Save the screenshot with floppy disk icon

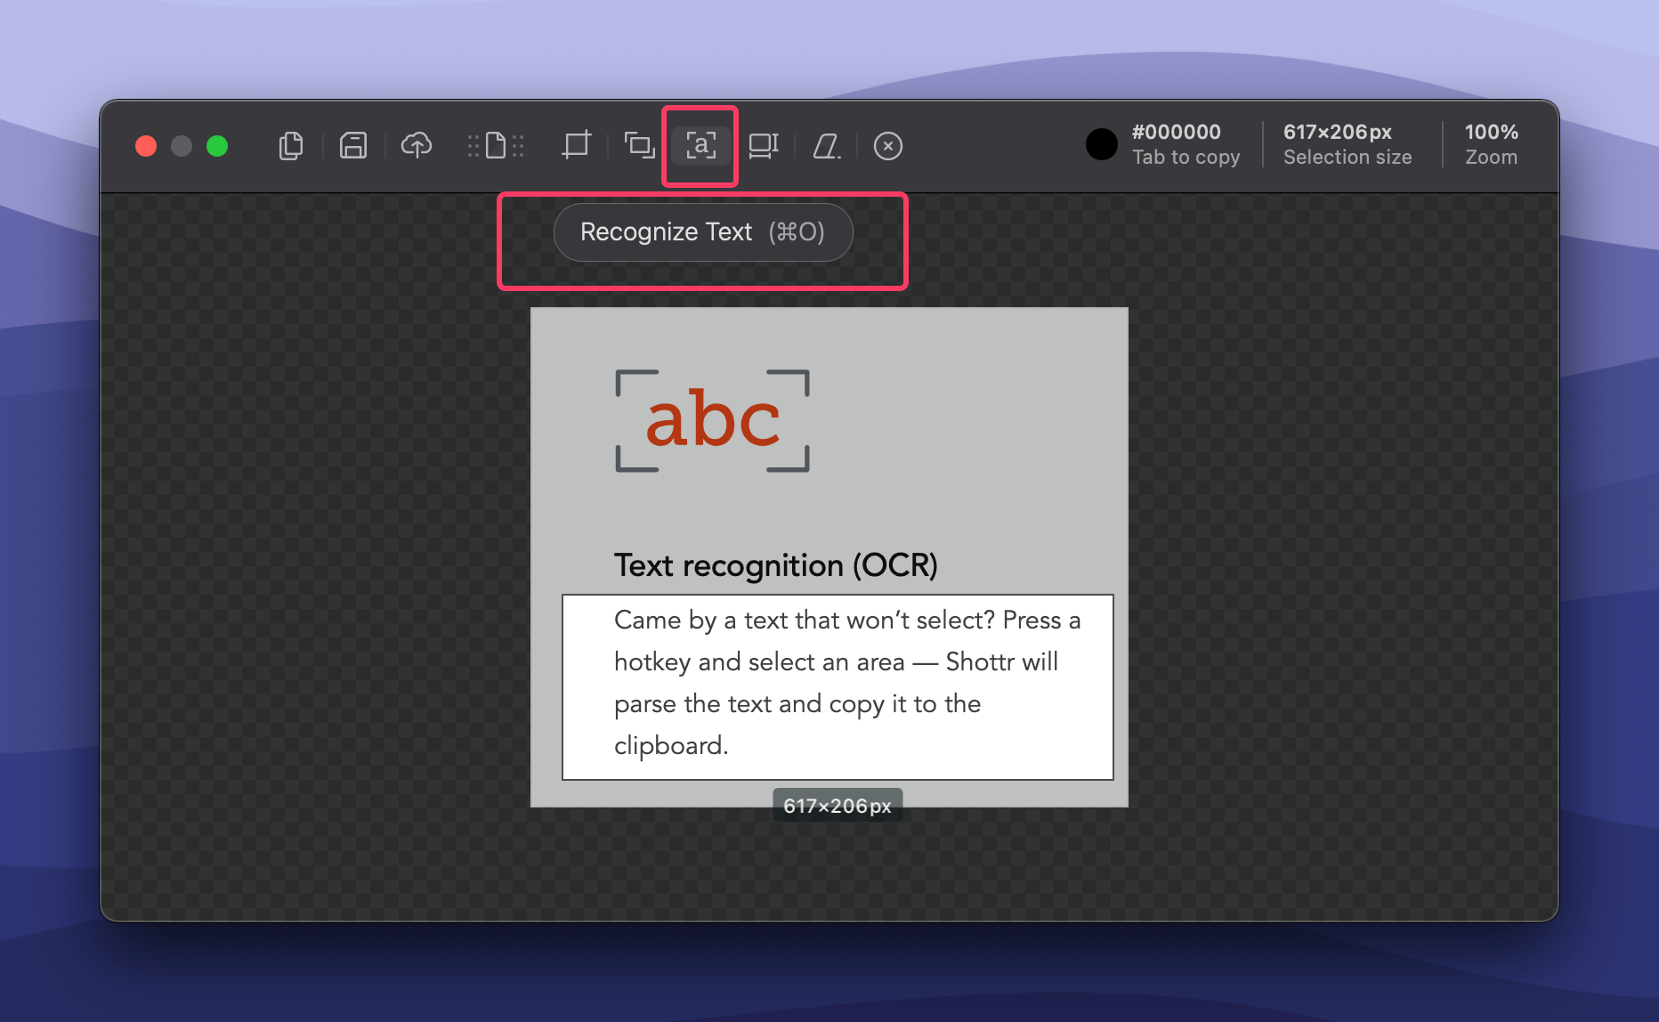(353, 146)
